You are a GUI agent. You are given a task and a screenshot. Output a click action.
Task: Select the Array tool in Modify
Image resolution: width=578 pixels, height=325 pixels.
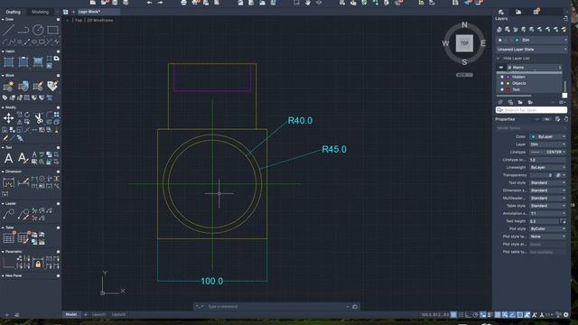click(56, 115)
